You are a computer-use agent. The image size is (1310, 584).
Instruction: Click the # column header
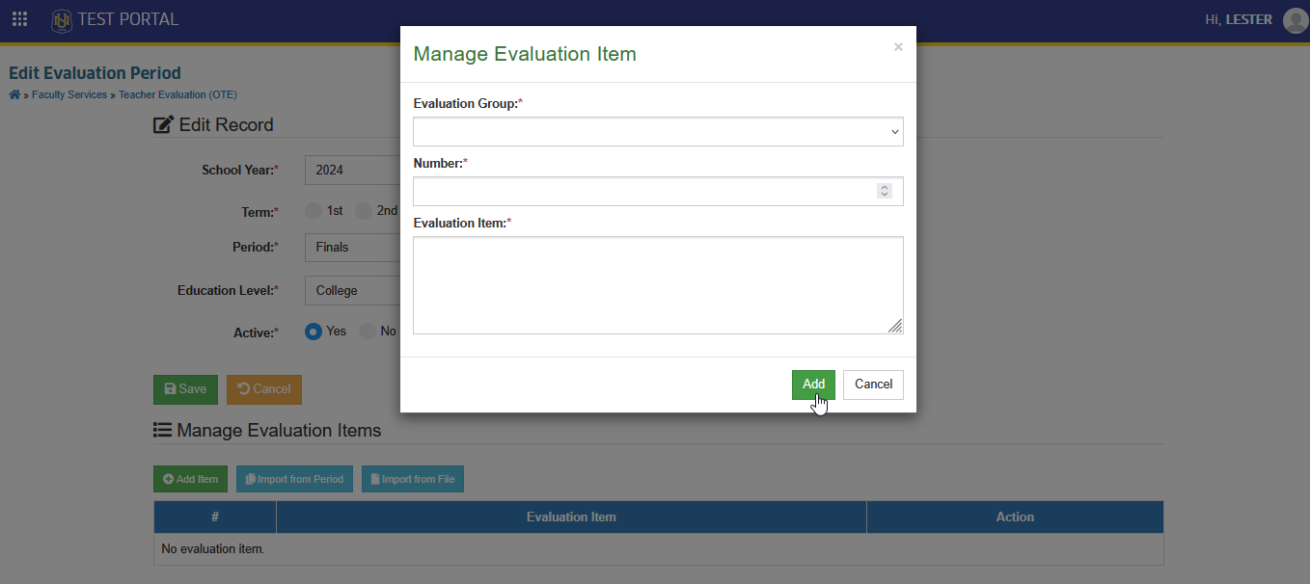click(x=215, y=518)
